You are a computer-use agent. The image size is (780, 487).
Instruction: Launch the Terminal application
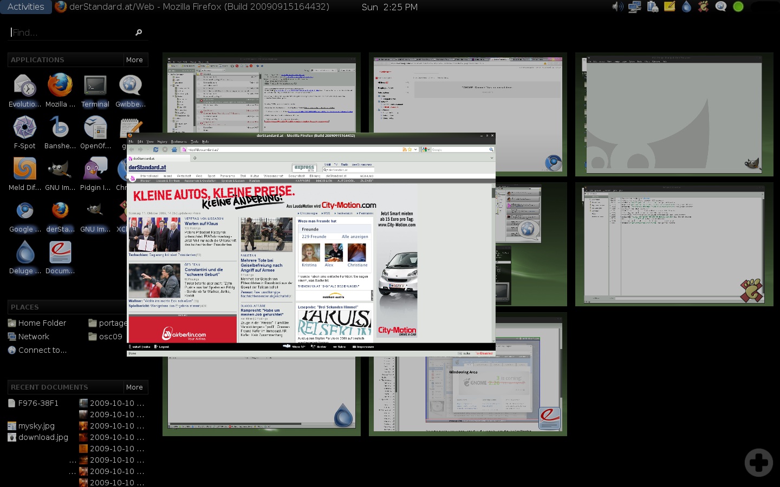click(x=95, y=90)
